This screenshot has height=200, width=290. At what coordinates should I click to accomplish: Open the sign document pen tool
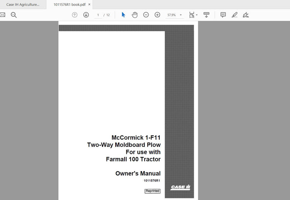(x=246, y=15)
